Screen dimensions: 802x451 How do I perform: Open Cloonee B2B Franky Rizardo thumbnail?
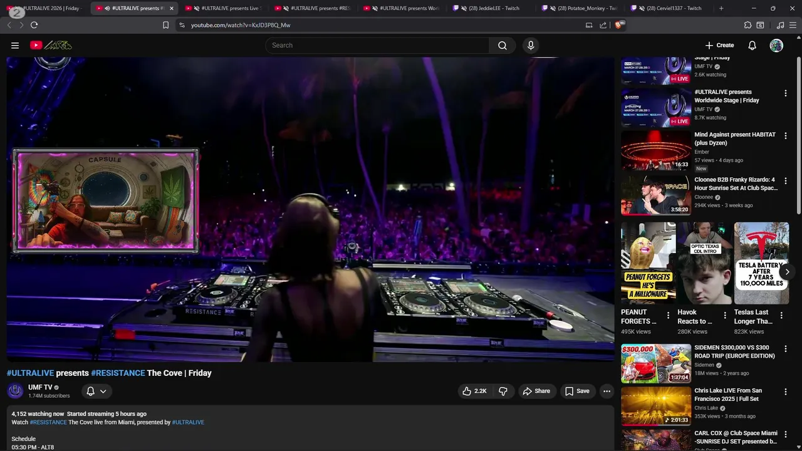tap(656, 195)
